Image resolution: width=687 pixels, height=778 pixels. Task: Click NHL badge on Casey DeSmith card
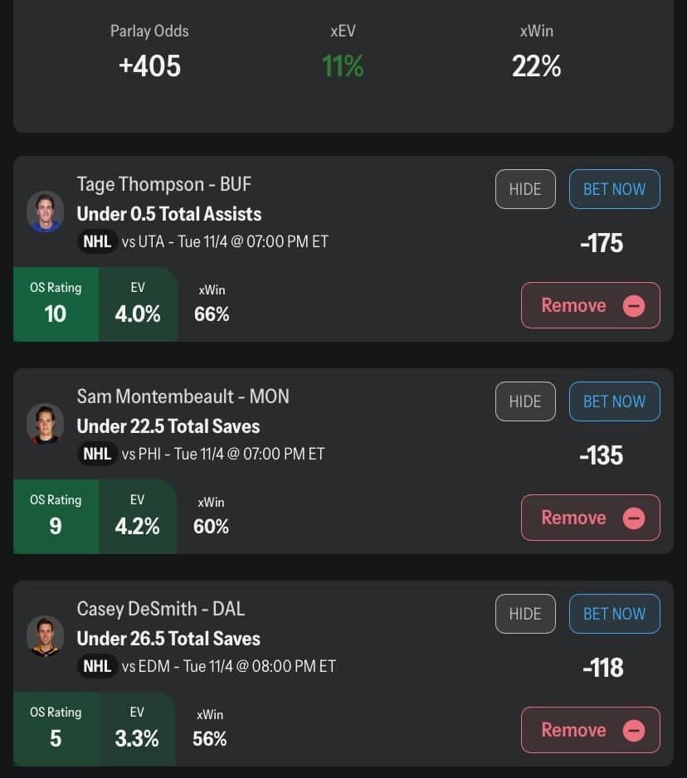[x=97, y=667]
